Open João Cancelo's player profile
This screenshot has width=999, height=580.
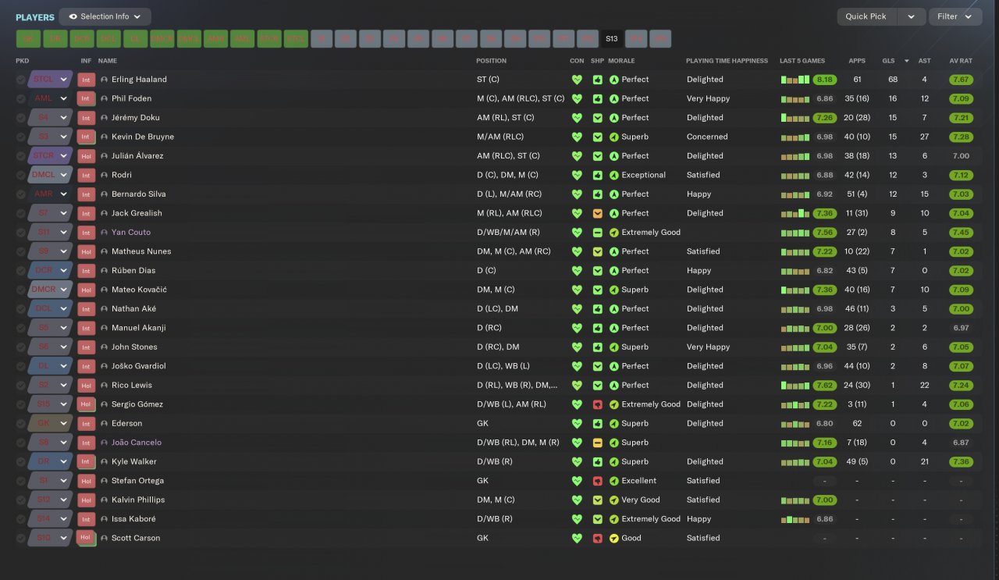click(137, 443)
